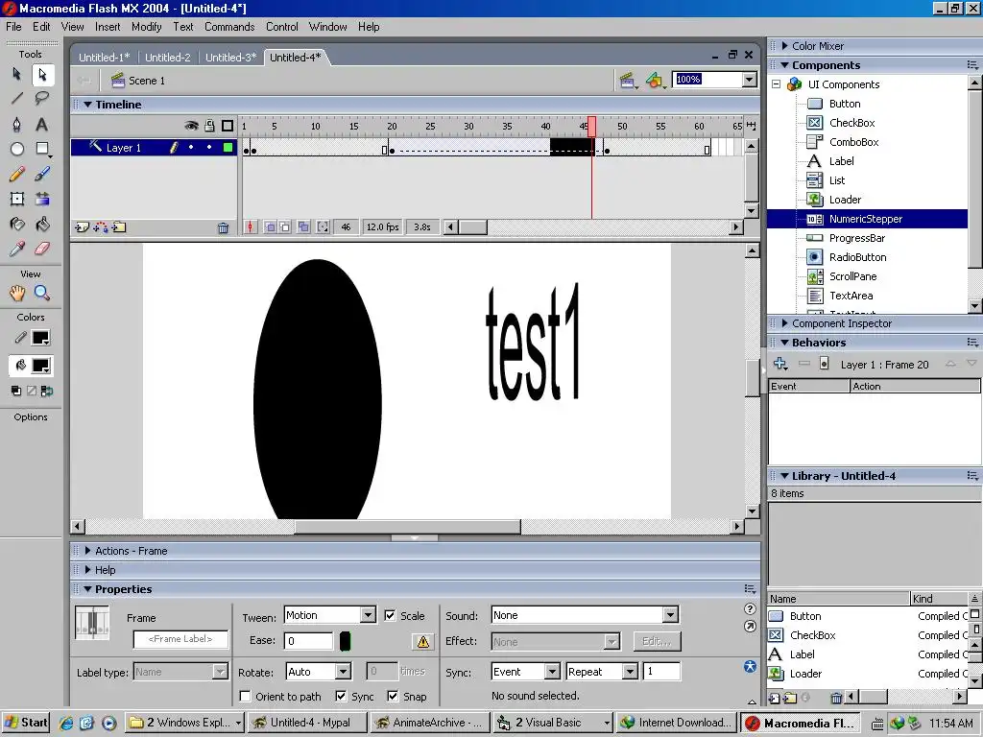Open 2 Visual Basic taskbar button
Image resolution: width=983 pixels, height=737 pixels.
[x=553, y=723]
